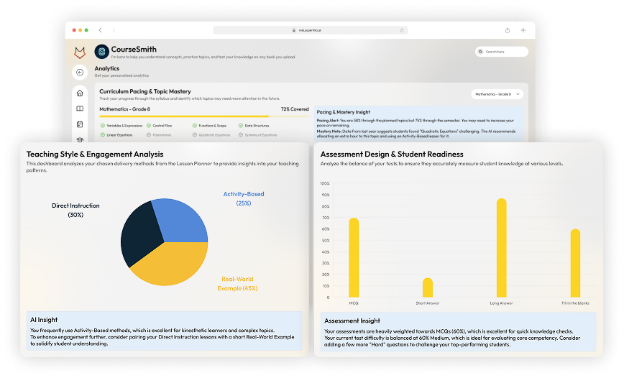Image resolution: width=624 pixels, height=378 pixels.
Task: Open Home from the sidebar
Action: [80, 93]
